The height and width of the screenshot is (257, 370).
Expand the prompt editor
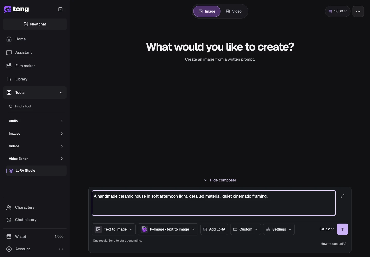coord(343,196)
